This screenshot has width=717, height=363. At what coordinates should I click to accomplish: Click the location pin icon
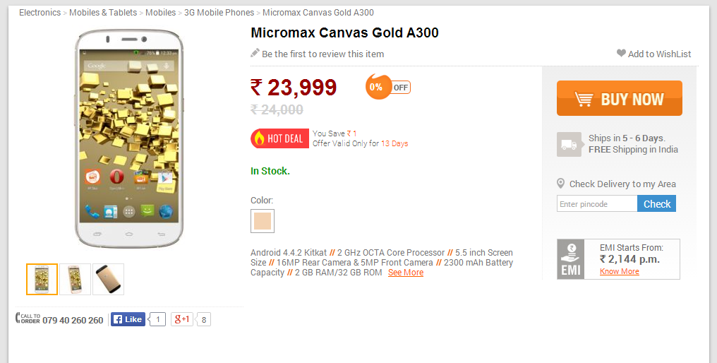(x=561, y=184)
